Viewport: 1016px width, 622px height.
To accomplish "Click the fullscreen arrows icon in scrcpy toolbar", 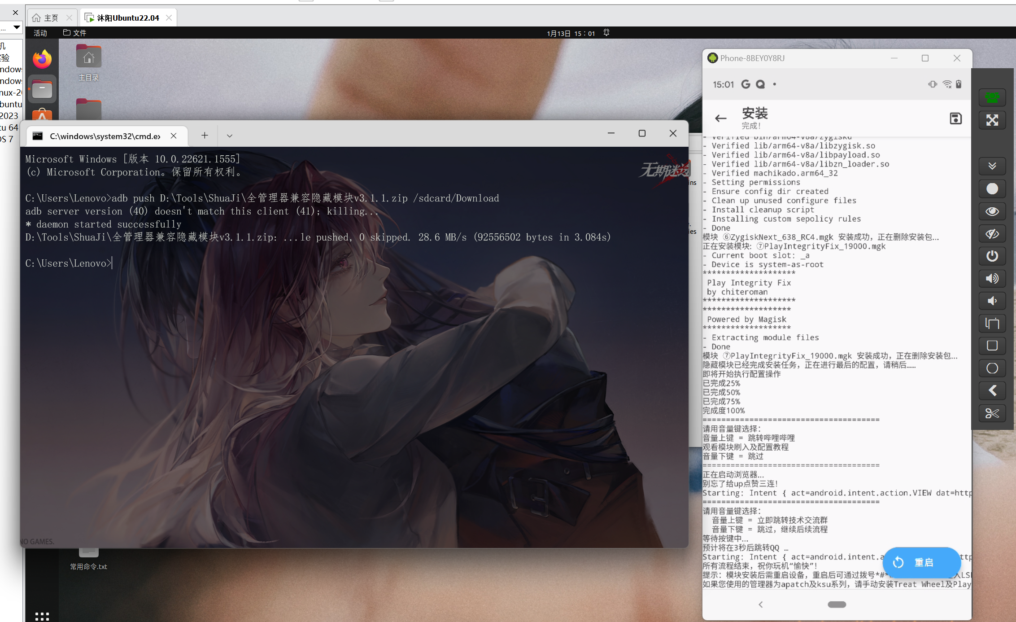I will tap(992, 120).
